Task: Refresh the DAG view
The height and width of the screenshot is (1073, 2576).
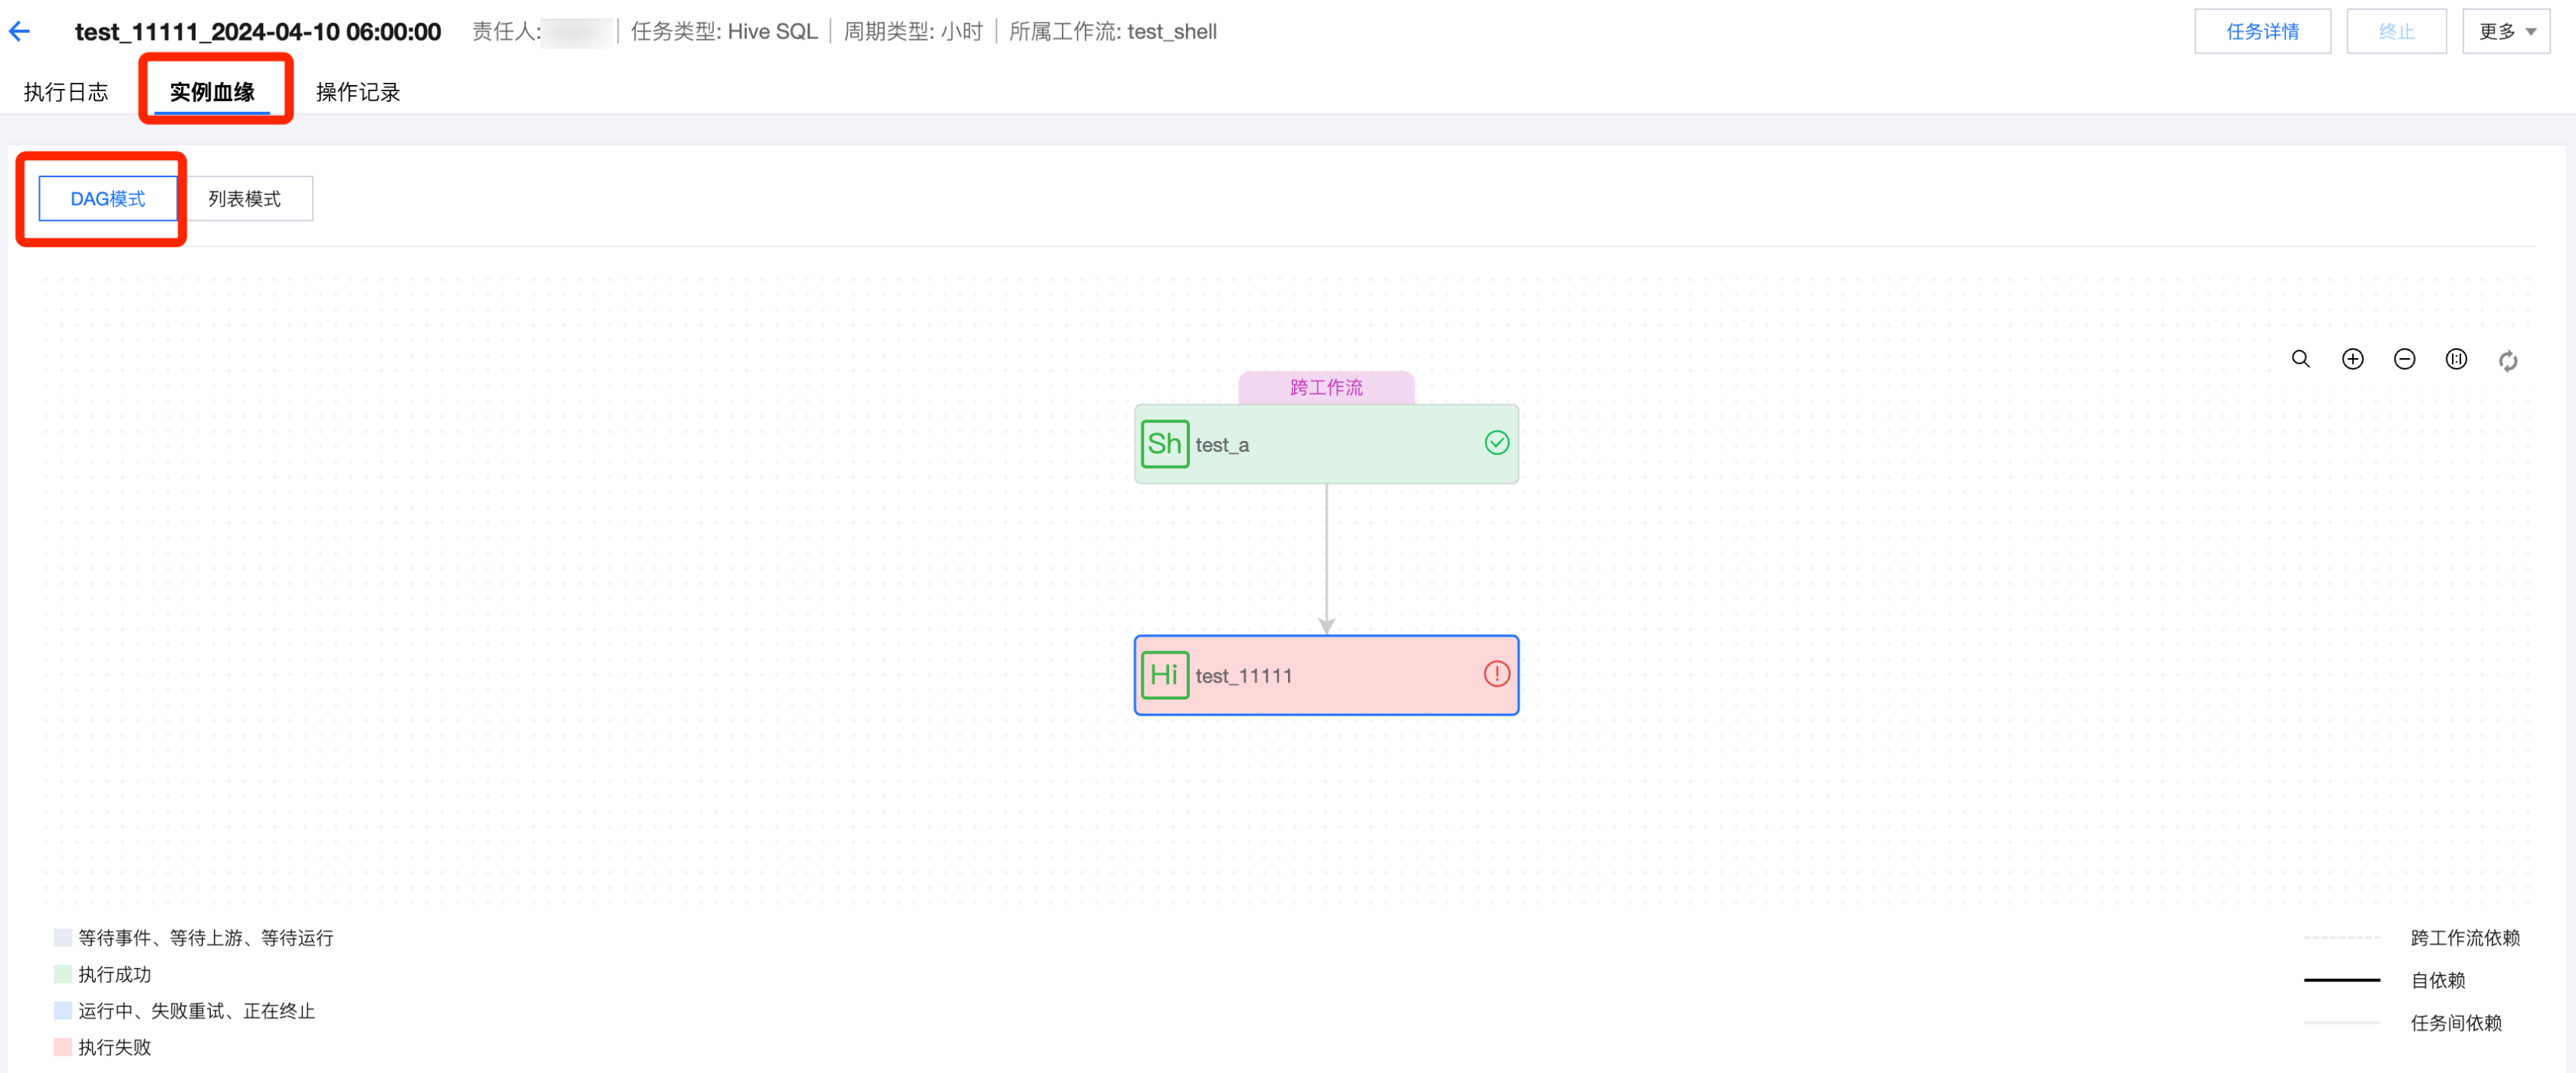Action: pyautogui.click(x=2508, y=361)
